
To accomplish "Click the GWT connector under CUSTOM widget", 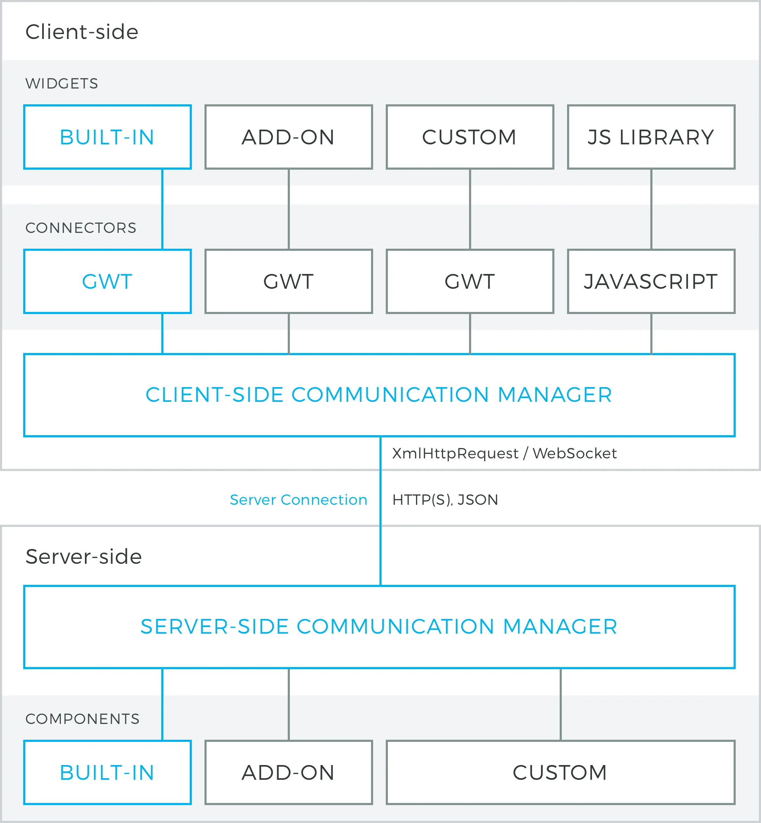I will coord(470,282).
